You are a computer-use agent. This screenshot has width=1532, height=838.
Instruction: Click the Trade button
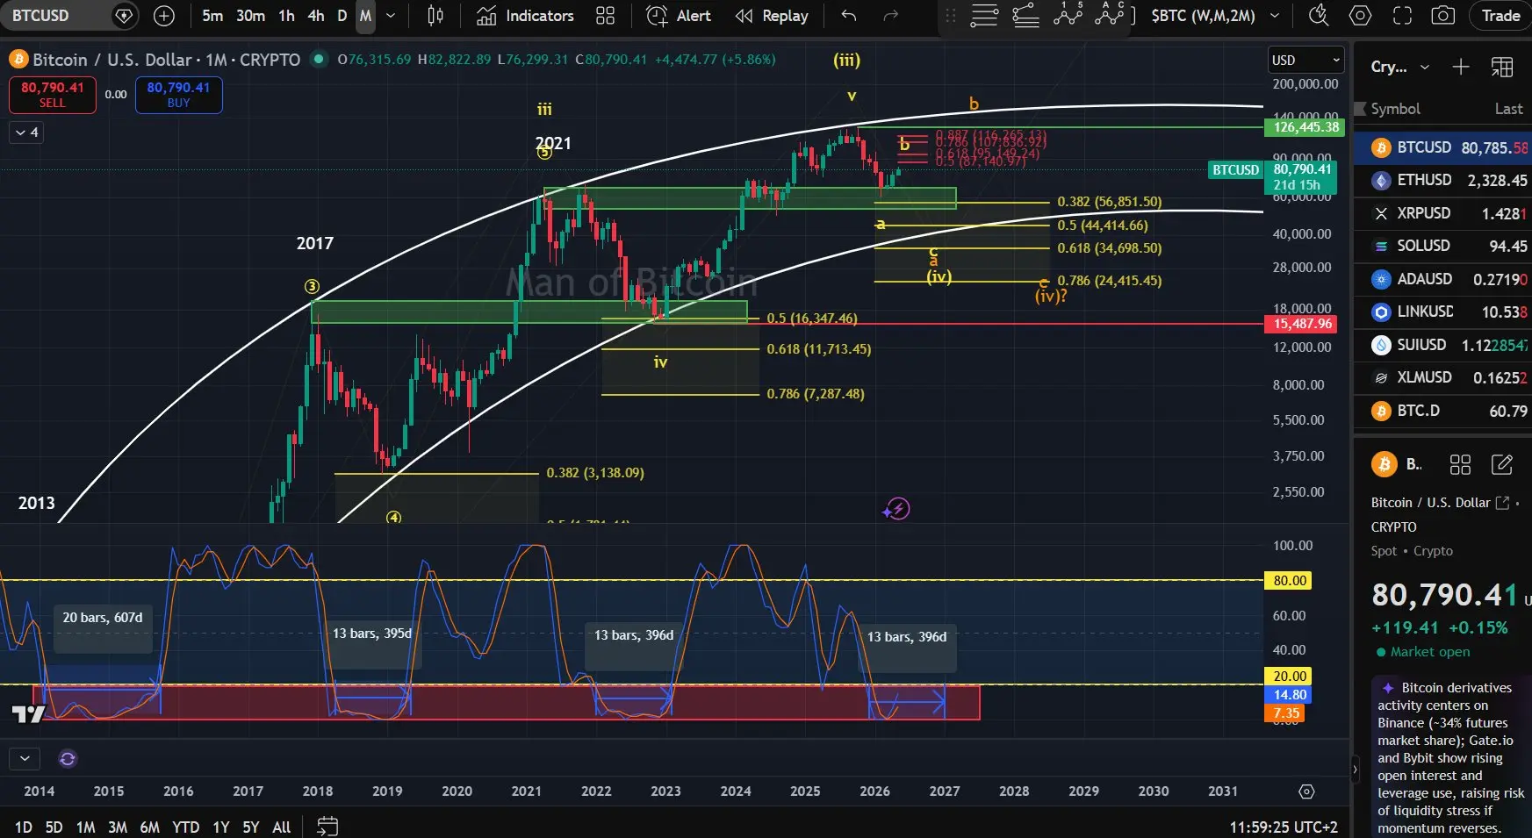tap(1500, 16)
